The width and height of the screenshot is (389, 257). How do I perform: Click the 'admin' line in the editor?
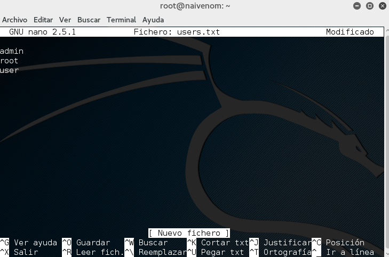click(x=12, y=51)
